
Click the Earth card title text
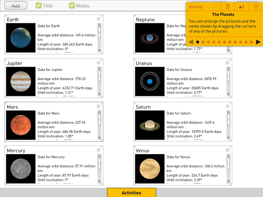pyautogui.click(x=13, y=20)
